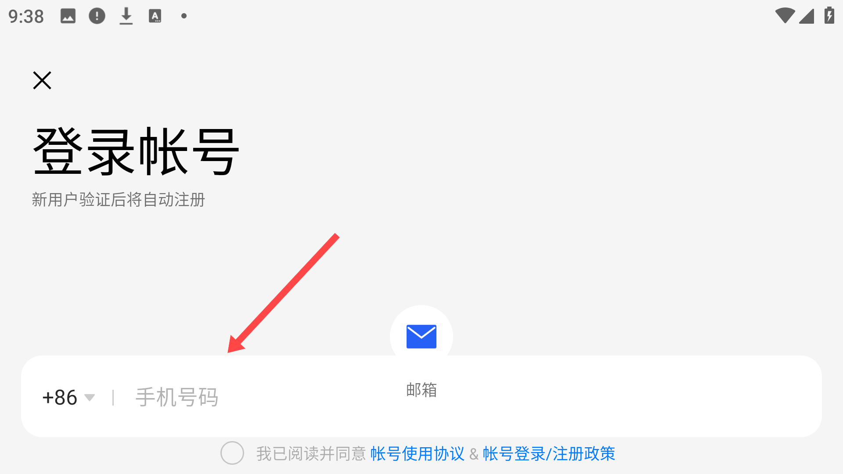Tap the keyboard language 'A' status icon

coord(155,16)
